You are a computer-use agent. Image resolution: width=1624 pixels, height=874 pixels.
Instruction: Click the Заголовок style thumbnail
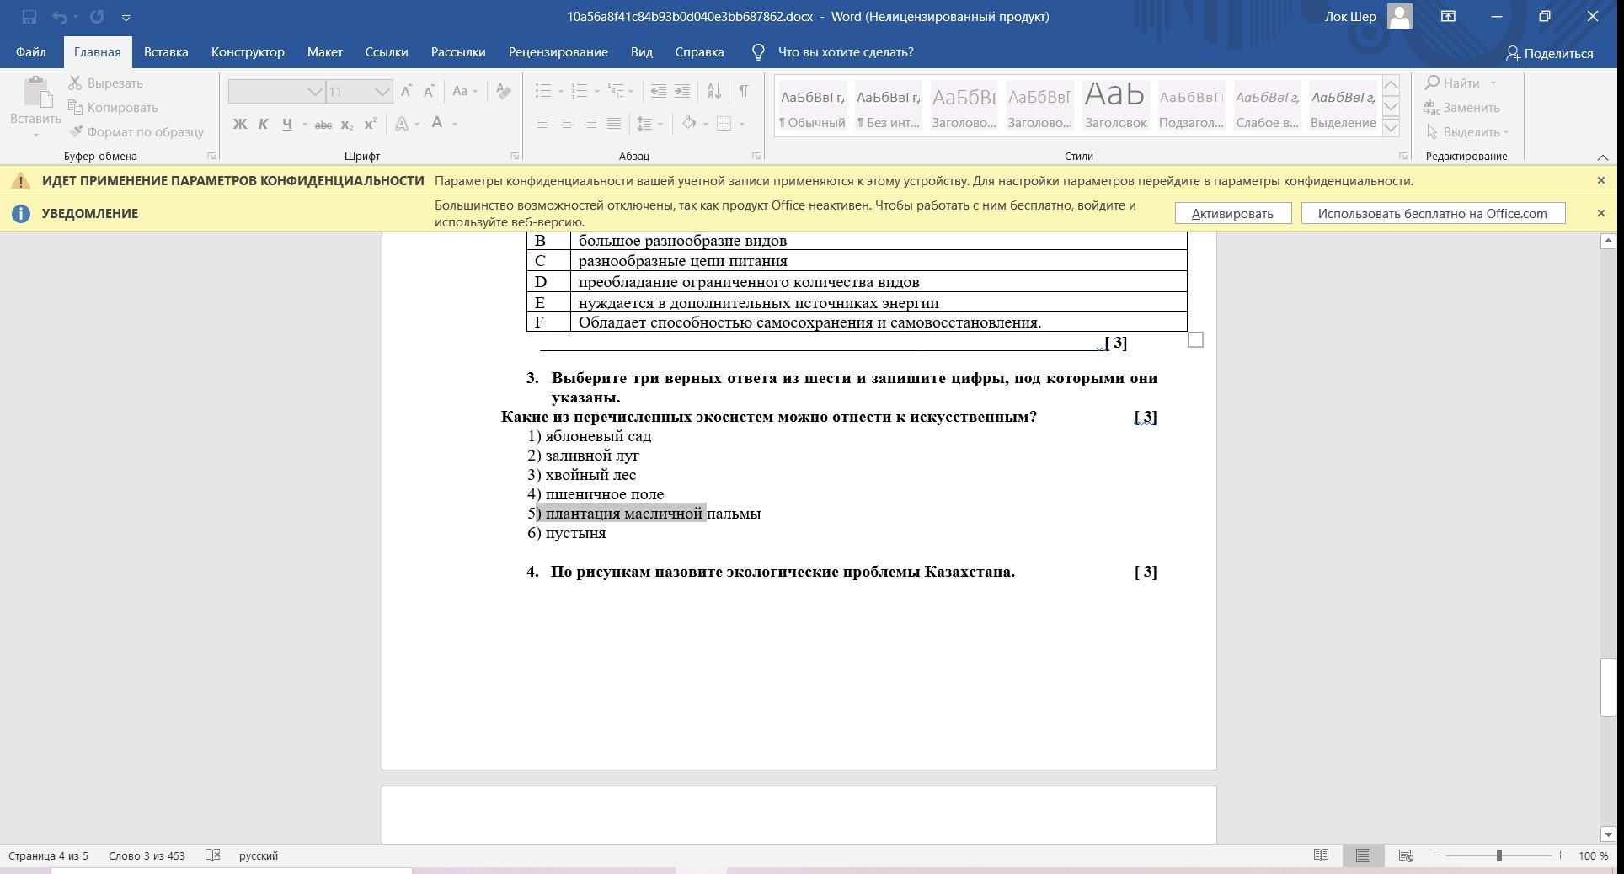1115,106
